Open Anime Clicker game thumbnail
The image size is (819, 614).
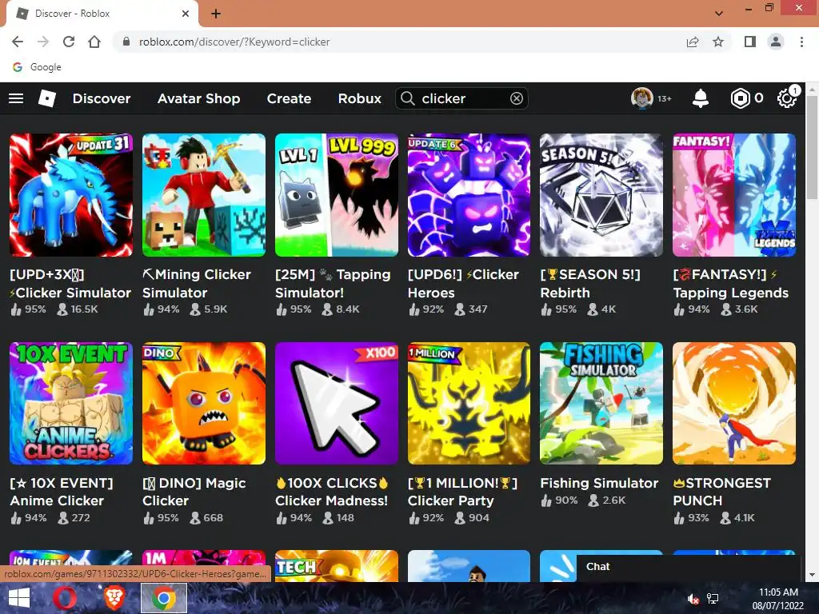pos(71,403)
